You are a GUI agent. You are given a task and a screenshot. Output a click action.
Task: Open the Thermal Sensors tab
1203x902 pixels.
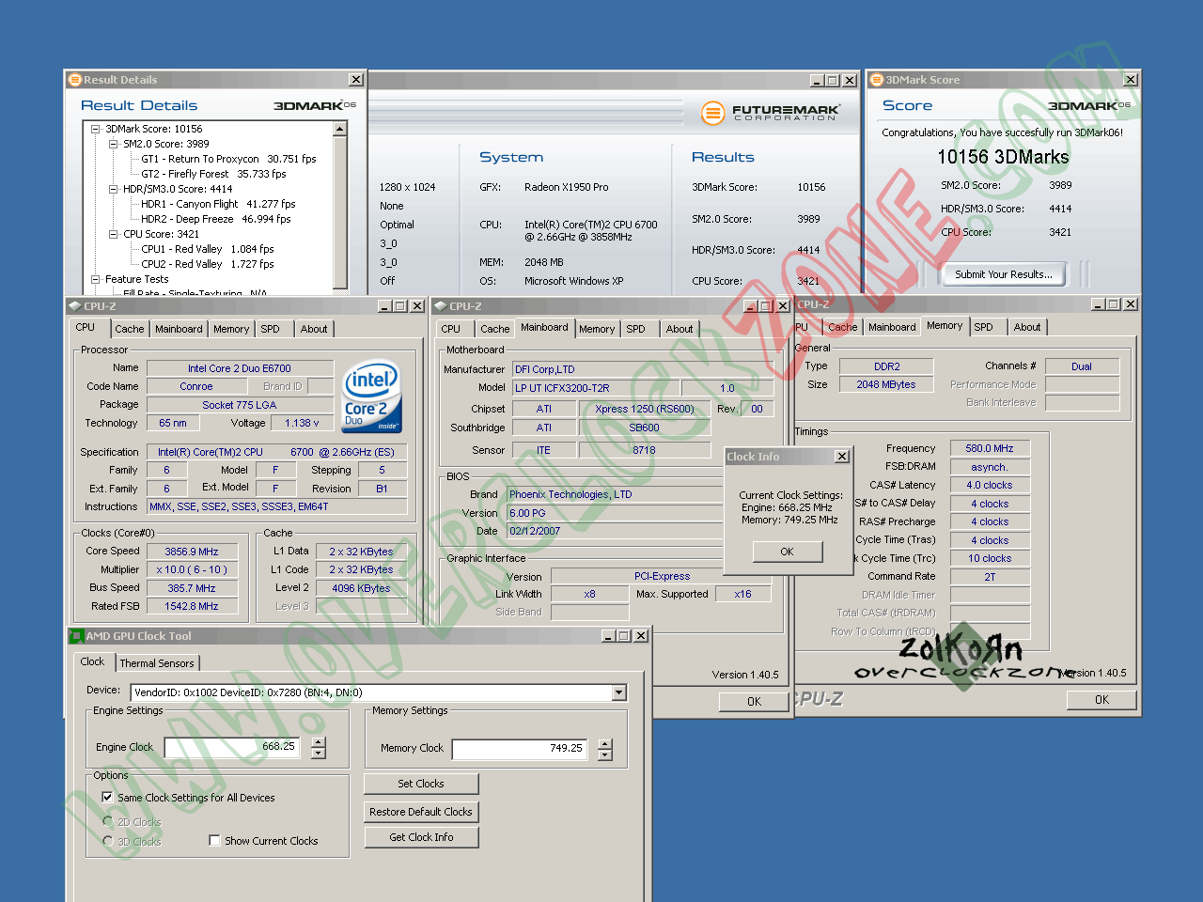tap(157, 663)
